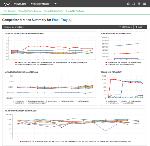Viewport: 150px width, 146px height.
Task: Open the user account icon
Action: coord(134,4)
